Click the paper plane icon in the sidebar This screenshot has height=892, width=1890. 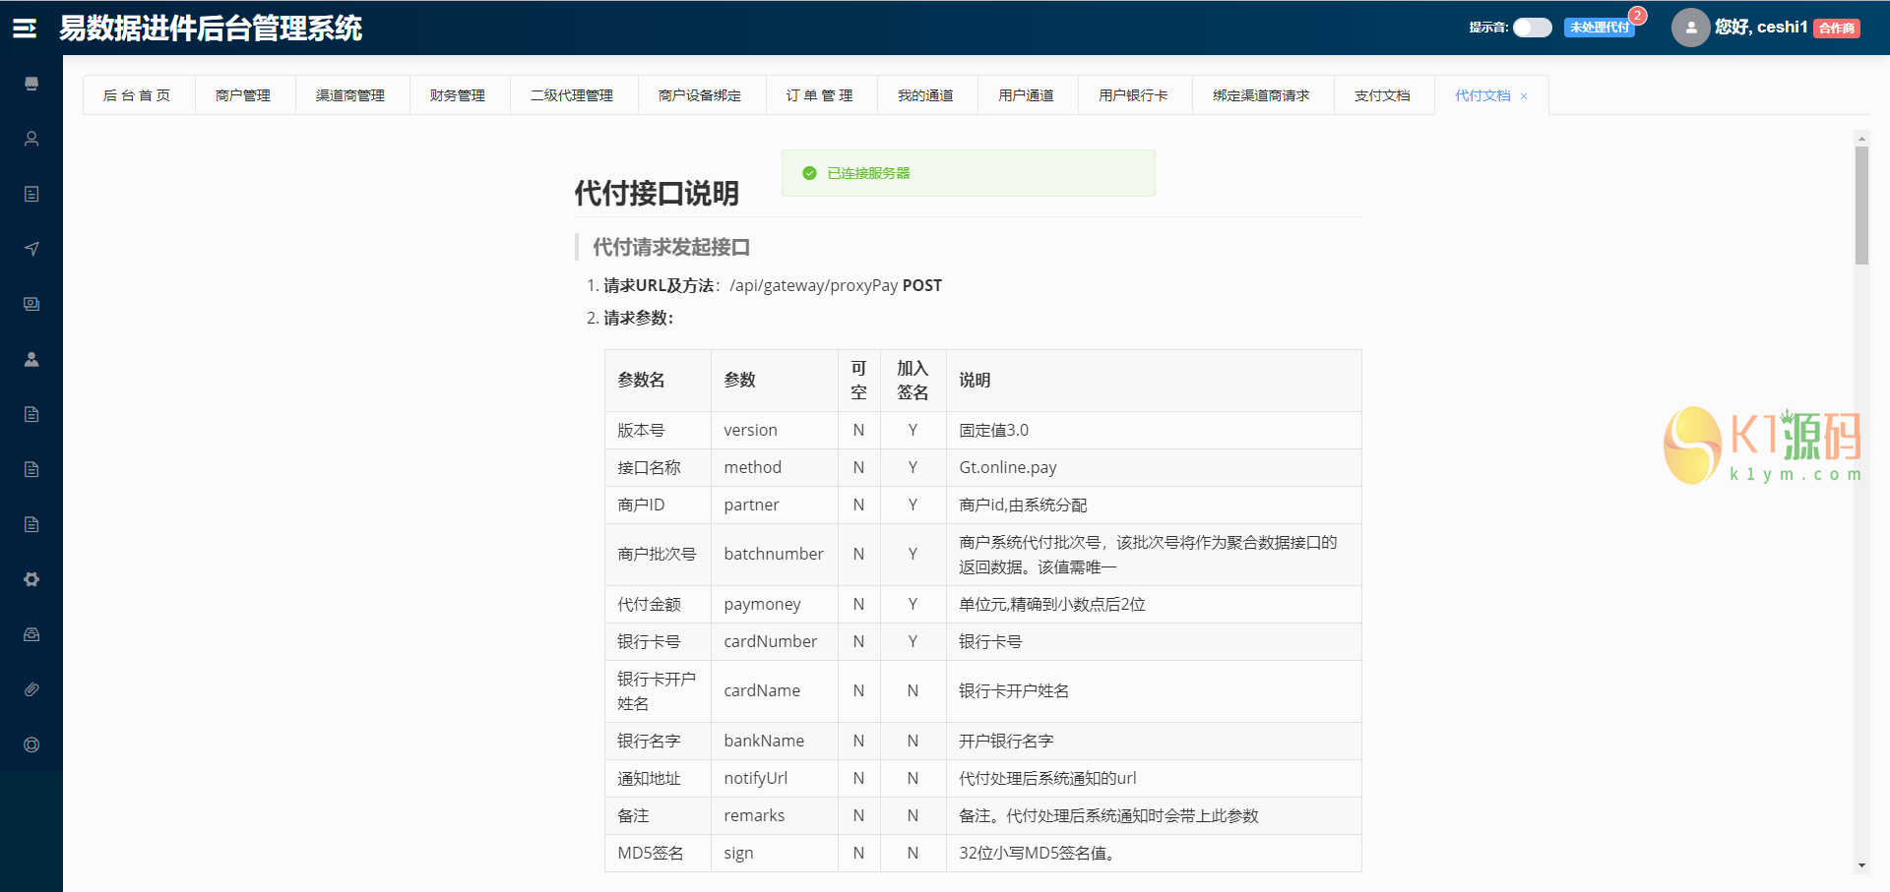(x=31, y=249)
